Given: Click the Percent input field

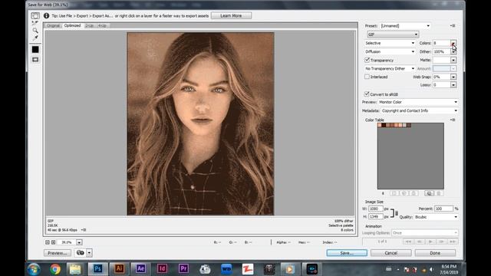Looking at the screenshot, I should 443,209.
